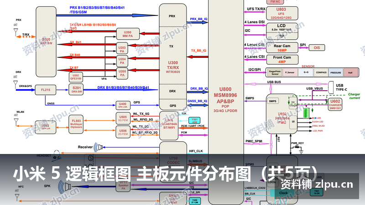Click the headset icon
Viewport: 365px width, 205px height.
[x=57, y=156]
